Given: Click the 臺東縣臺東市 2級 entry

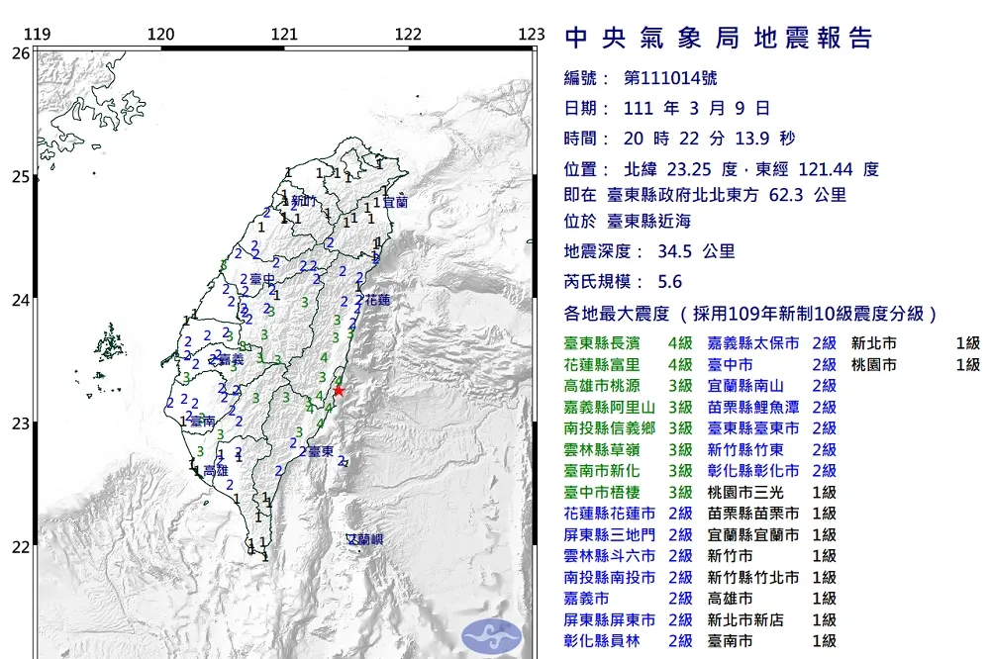Looking at the screenshot, I should pos(772,428).
